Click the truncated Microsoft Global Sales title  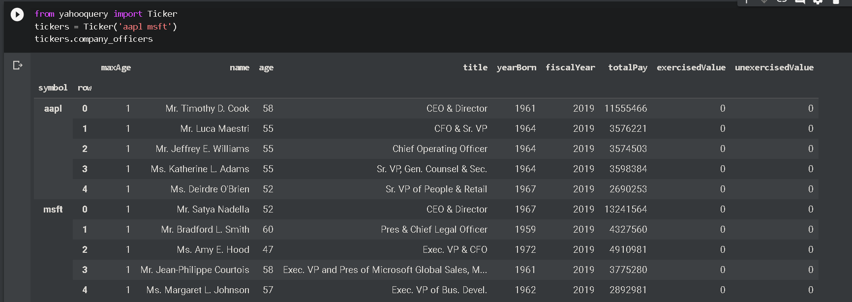[x=385, y=270]
